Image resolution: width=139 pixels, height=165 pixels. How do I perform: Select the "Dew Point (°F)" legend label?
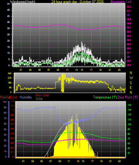[x=128, y=97]
